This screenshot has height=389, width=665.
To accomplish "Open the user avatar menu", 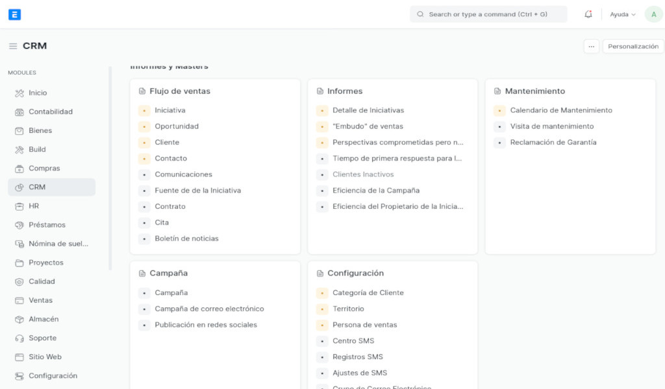I will click(x=653, y=14).
